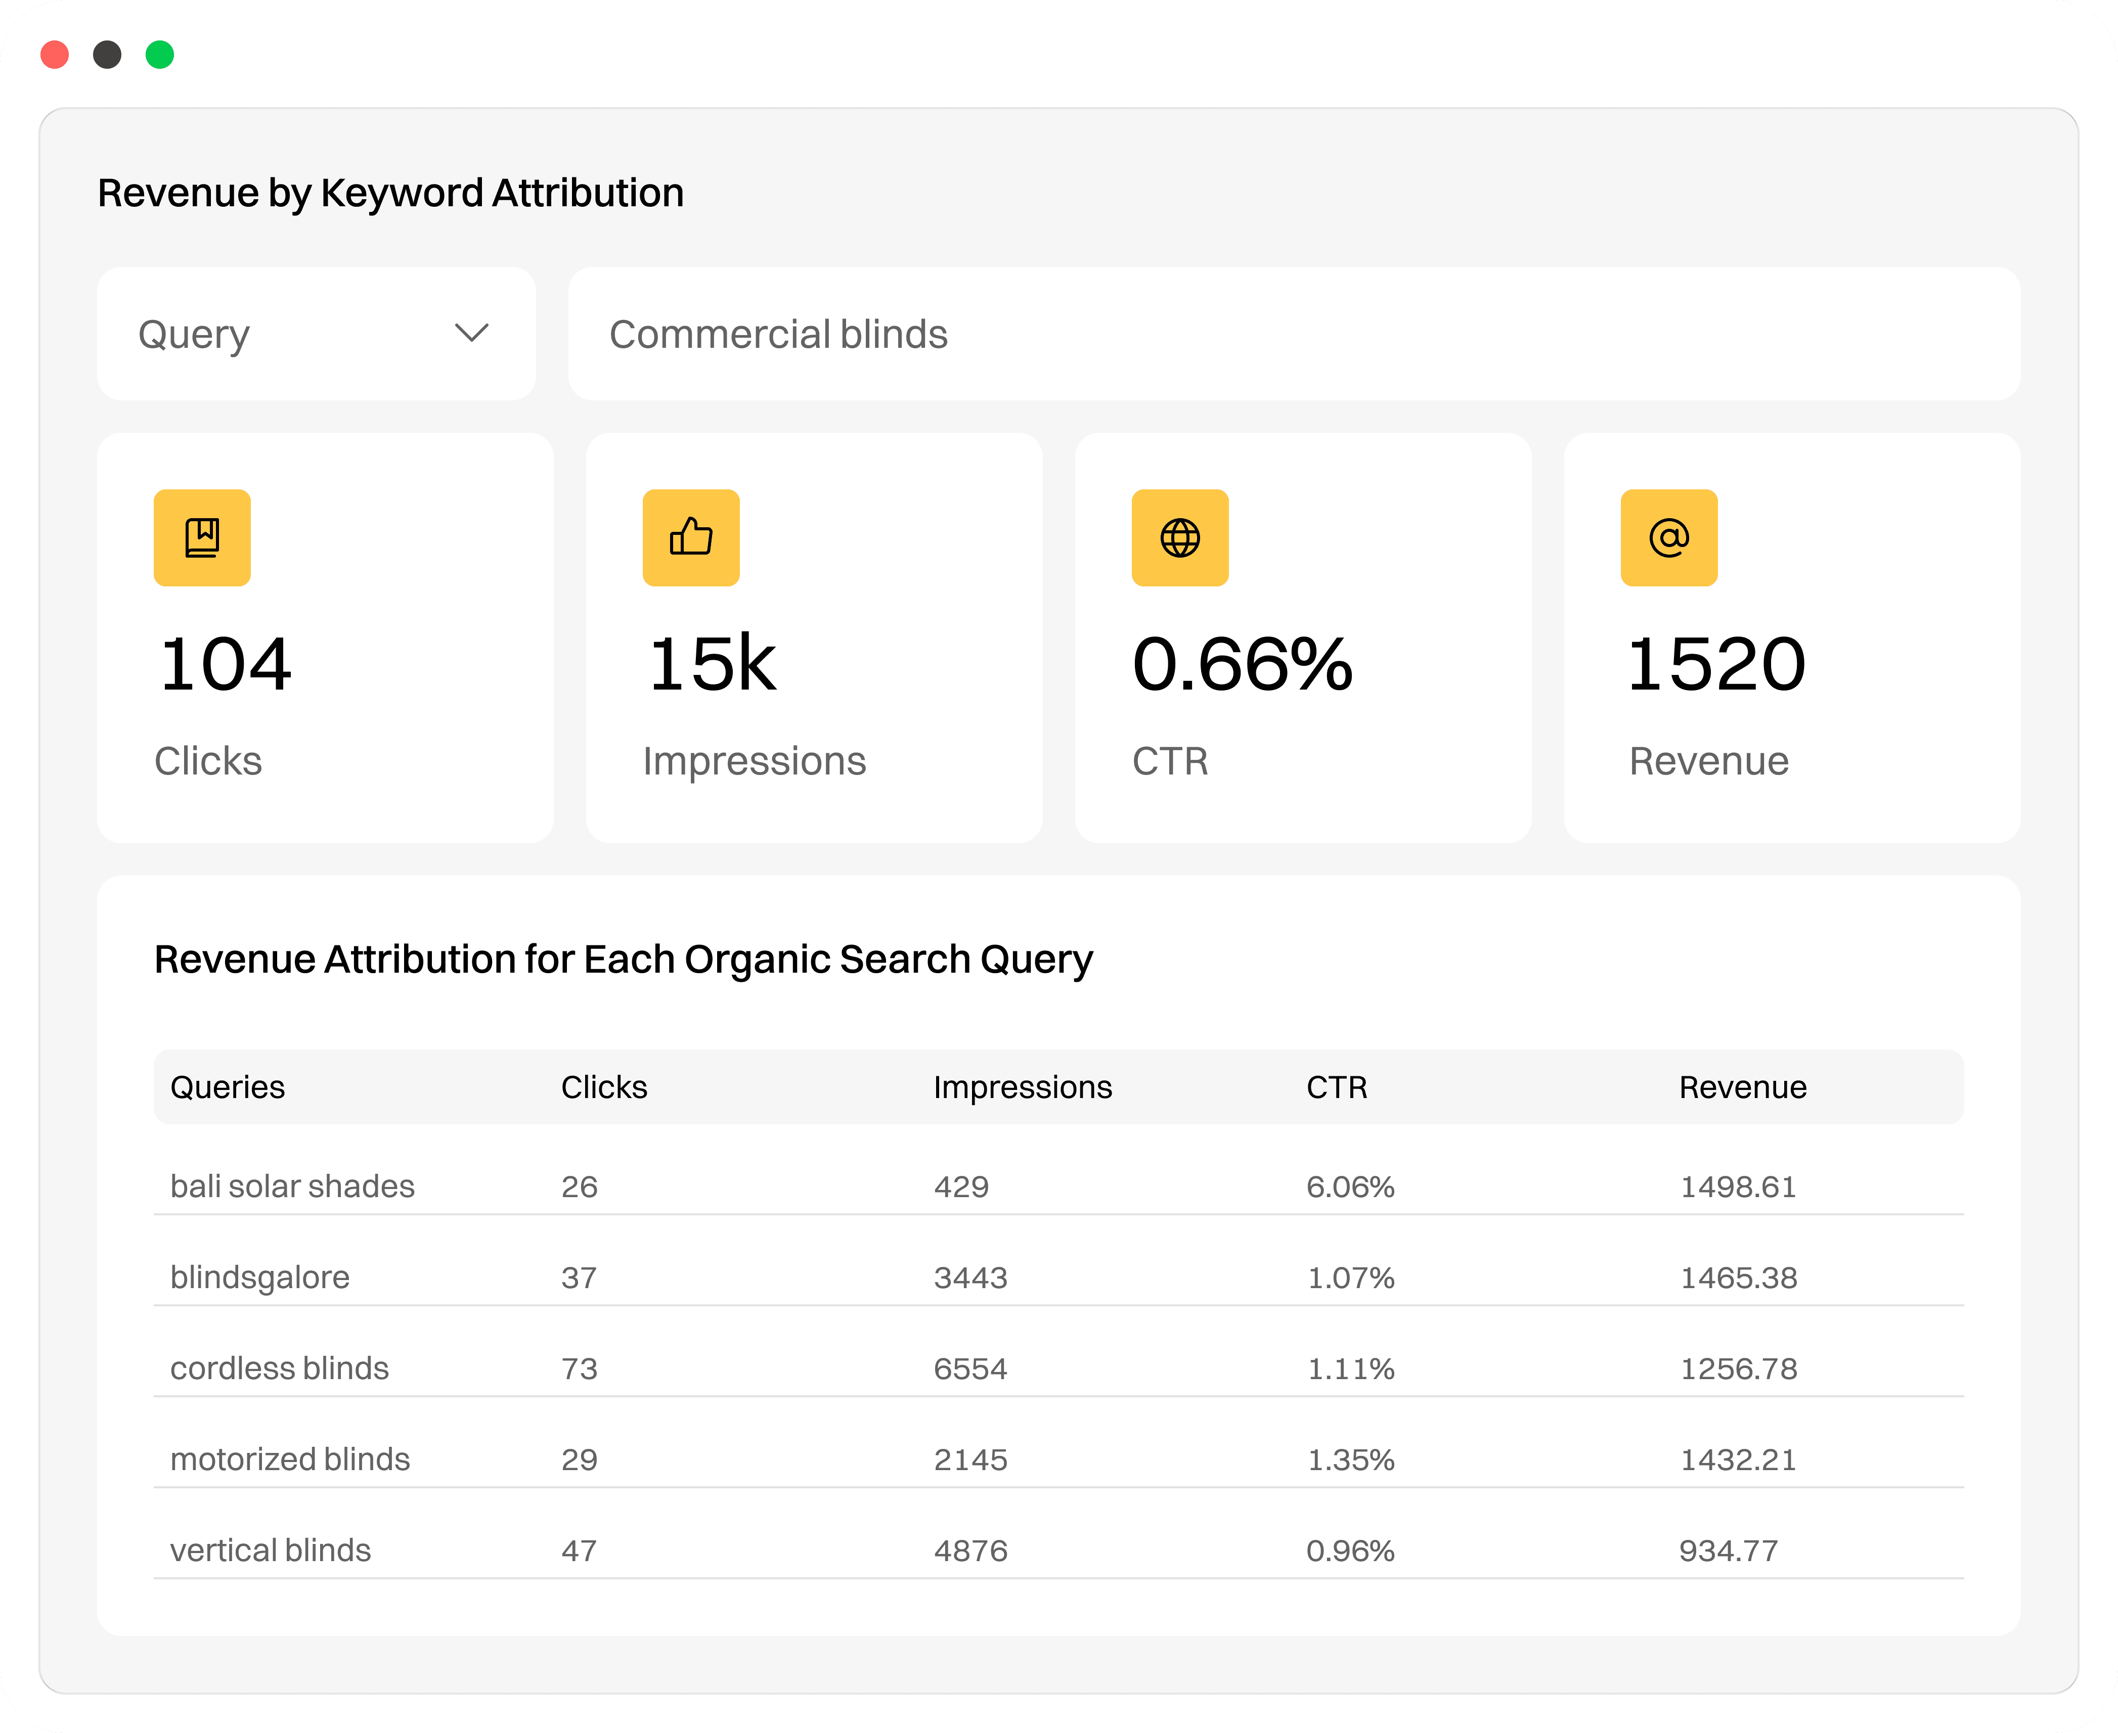Sort table by Queries column header
2118x1733 pixels.
[228, 1087]
